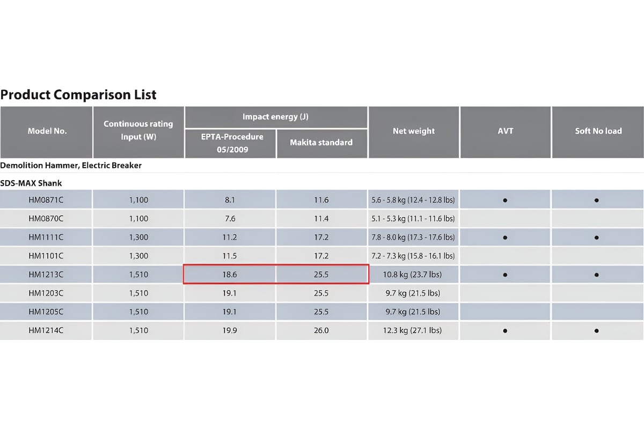
Task: Click the "Product Comparison List" title
Action: tap(78, 95)
